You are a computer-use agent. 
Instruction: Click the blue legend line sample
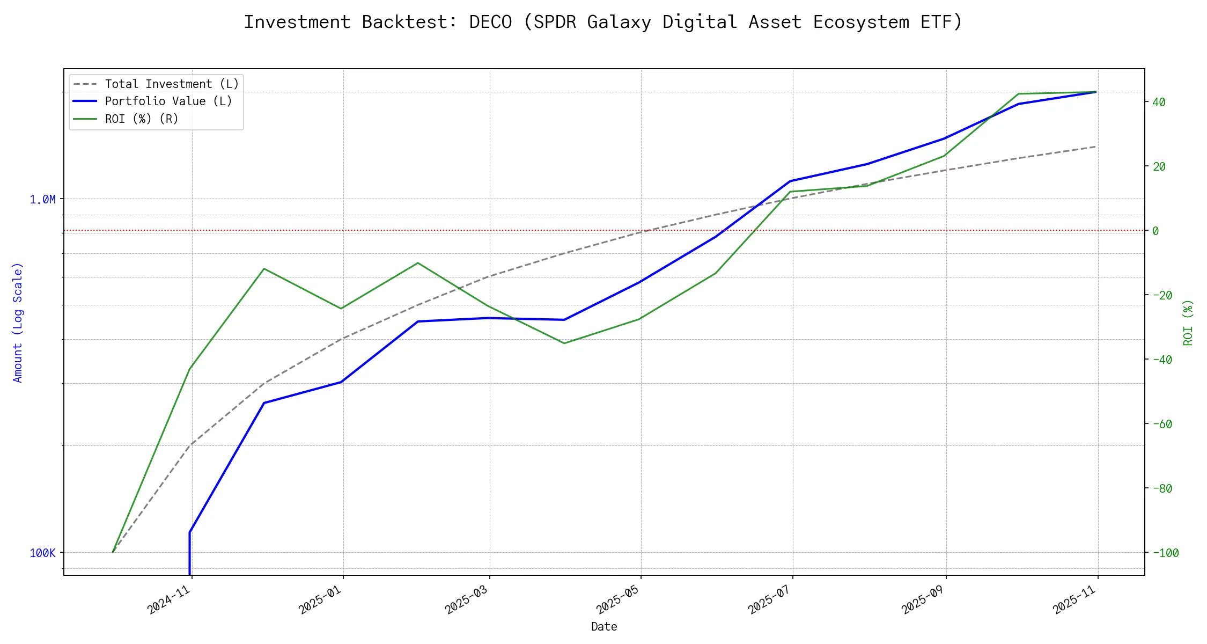pyautogui.click(x=85, y=101)
